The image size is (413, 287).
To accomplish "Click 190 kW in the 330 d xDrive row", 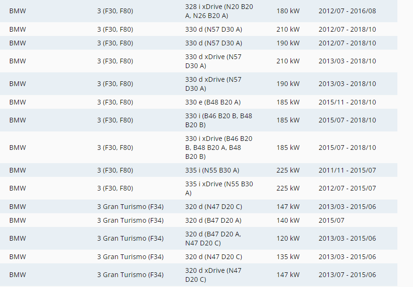I will 288,84.
